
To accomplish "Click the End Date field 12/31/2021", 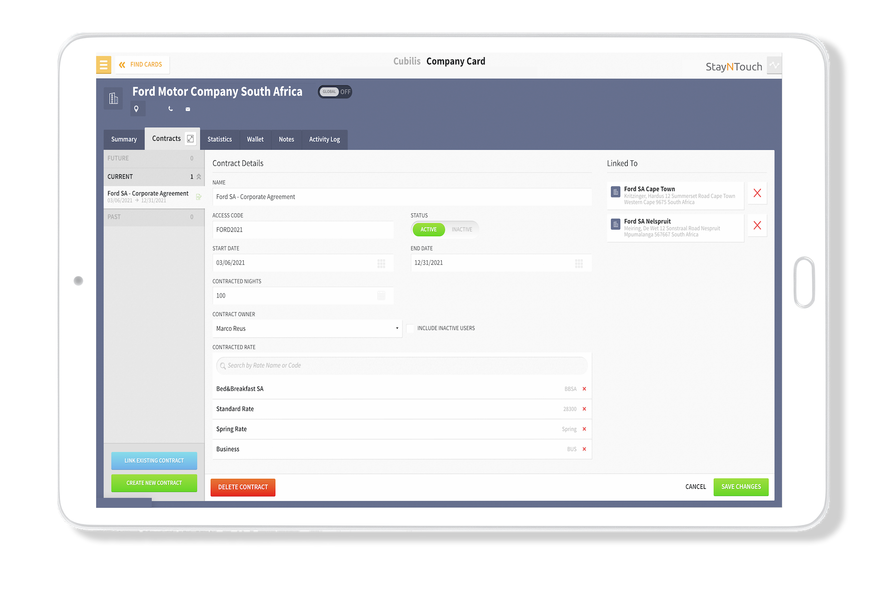I will [x=501, y=263].
